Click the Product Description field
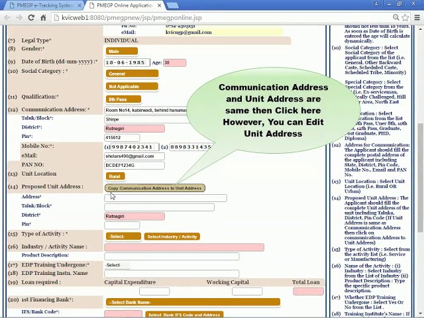 pos(172,256)
